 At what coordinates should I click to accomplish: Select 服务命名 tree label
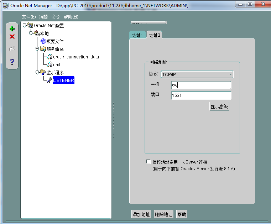point(55,49)
